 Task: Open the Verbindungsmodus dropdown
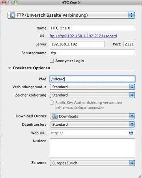click(x=92, y=87)
